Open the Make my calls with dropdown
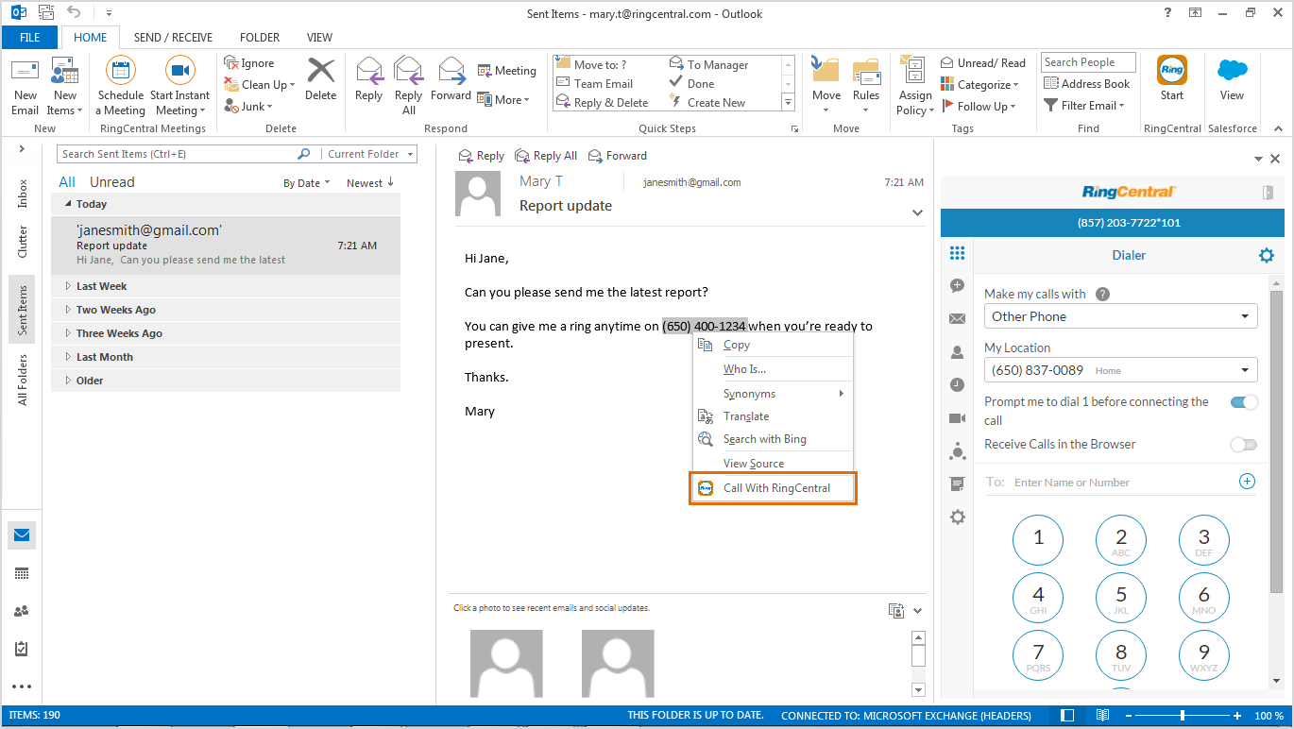This screenshot has width=1294, height=729. (x=1120, y=316)
